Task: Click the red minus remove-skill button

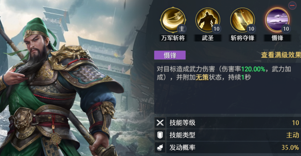Action: (x=292, y=6)
